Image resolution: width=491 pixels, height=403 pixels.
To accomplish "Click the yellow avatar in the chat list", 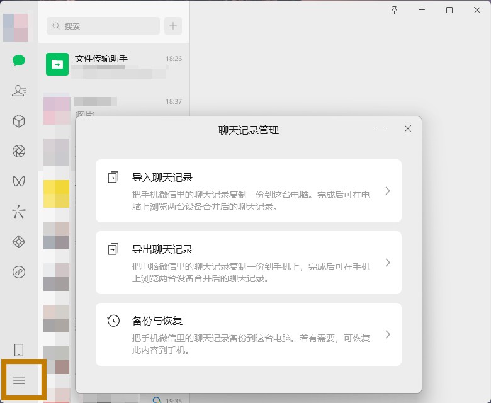I will click(x=57, y=194).
